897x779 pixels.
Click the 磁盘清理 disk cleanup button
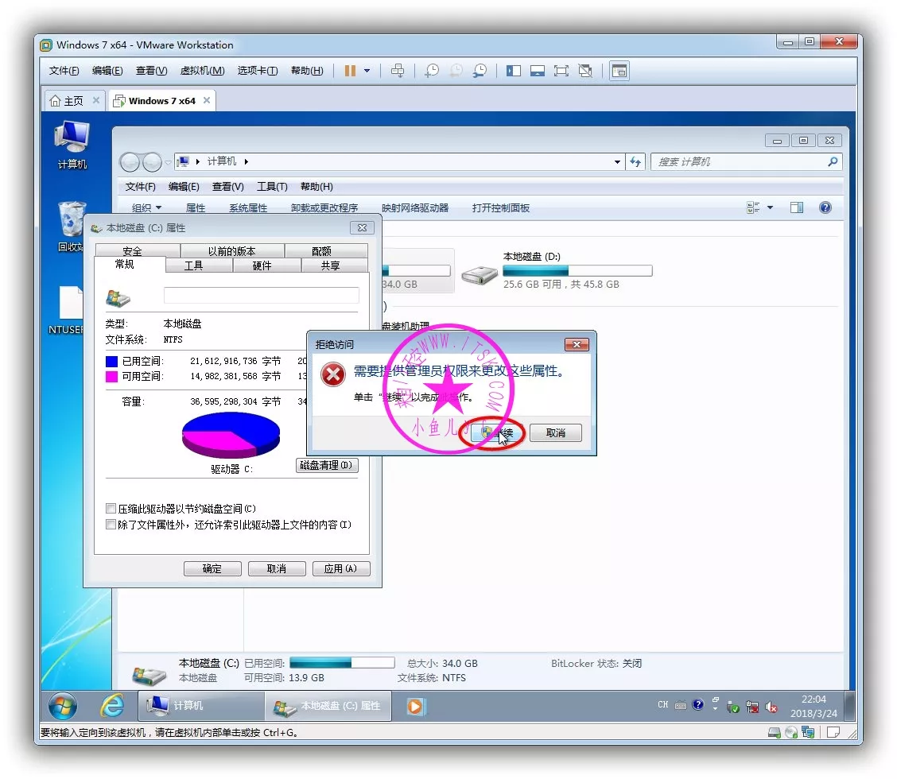[327, 465]
